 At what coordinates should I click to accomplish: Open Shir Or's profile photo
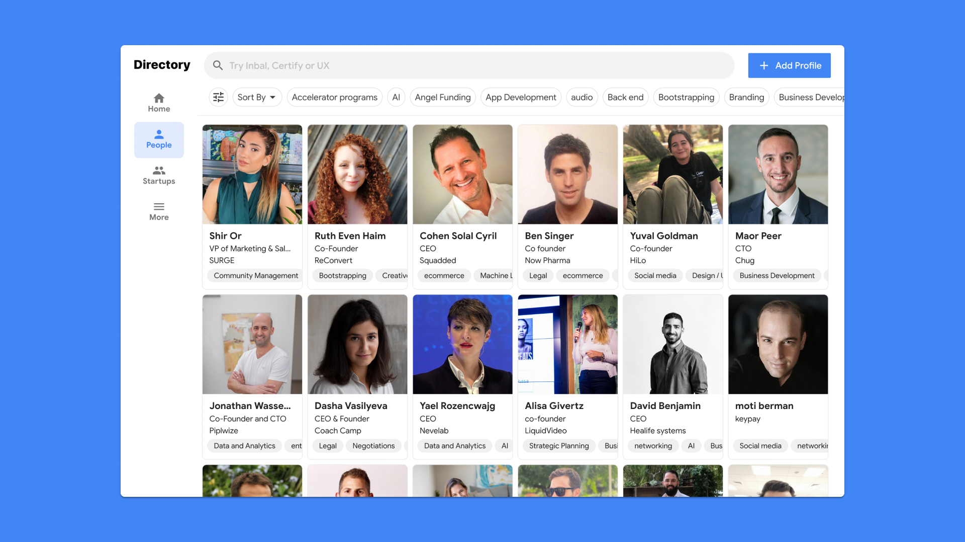tap(252, 175)
